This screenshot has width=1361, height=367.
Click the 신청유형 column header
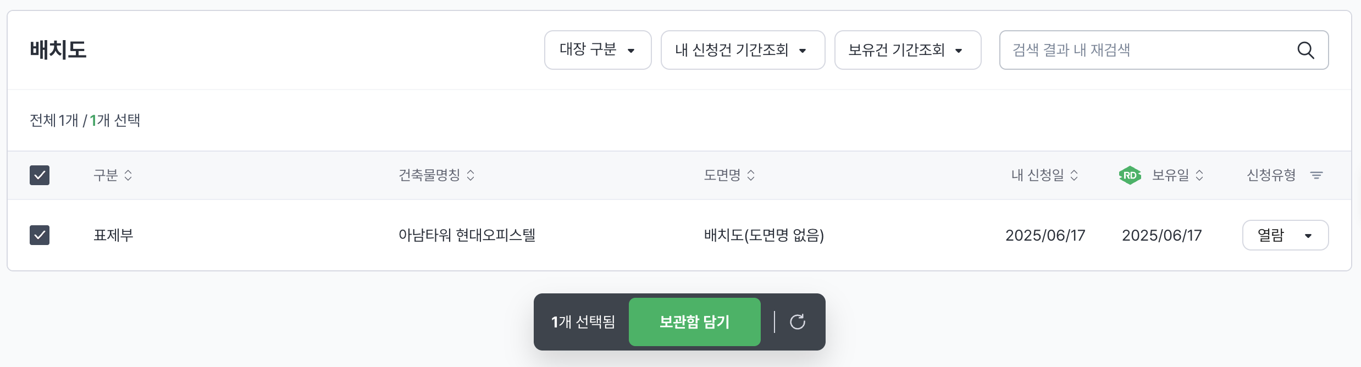tap(1271, 175)
